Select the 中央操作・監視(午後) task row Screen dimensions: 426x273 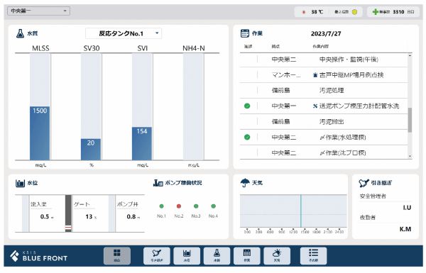coord(324,60)
